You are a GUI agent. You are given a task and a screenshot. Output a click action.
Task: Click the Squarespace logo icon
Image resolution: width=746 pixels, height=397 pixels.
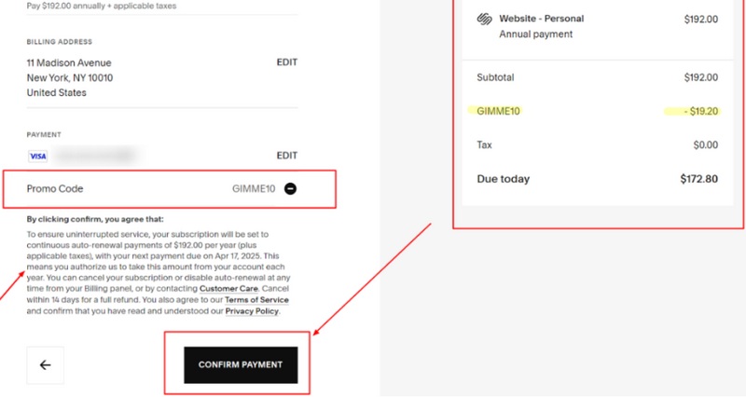(x=484, y=19)
